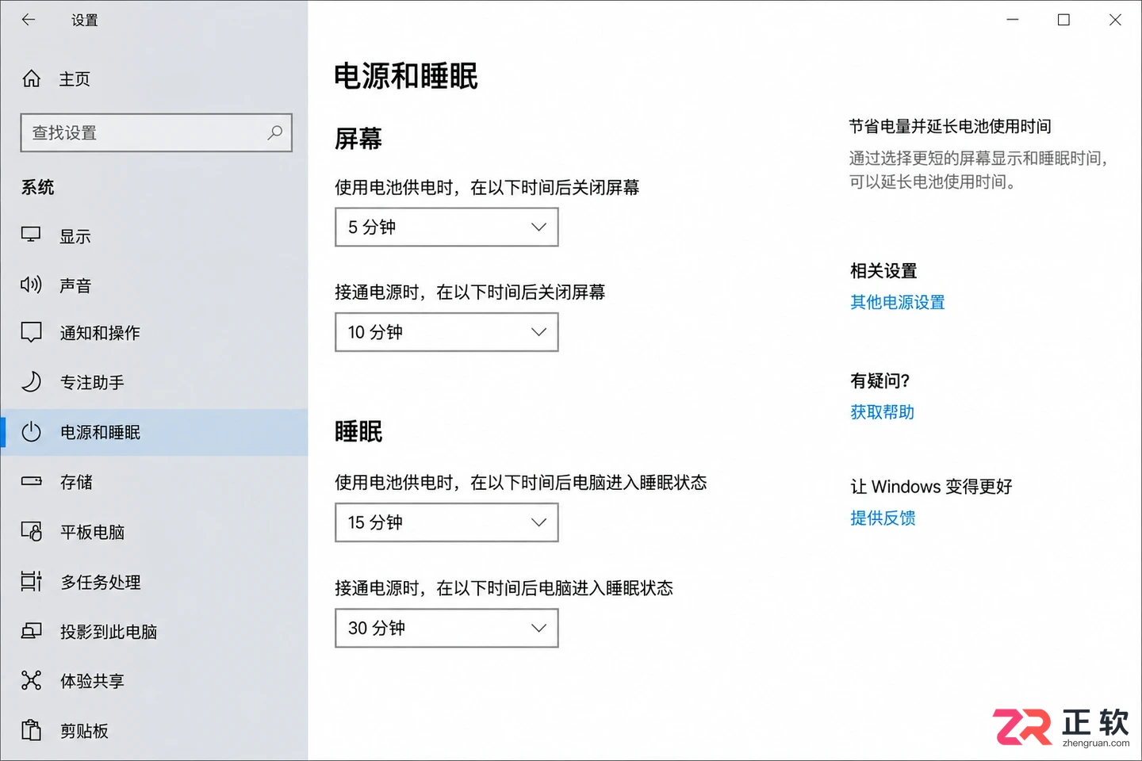Image resolution: width=1142 pixels, height=761 pixels.
Task: Click the monitor icon for 显示
Action: point(31,235)
